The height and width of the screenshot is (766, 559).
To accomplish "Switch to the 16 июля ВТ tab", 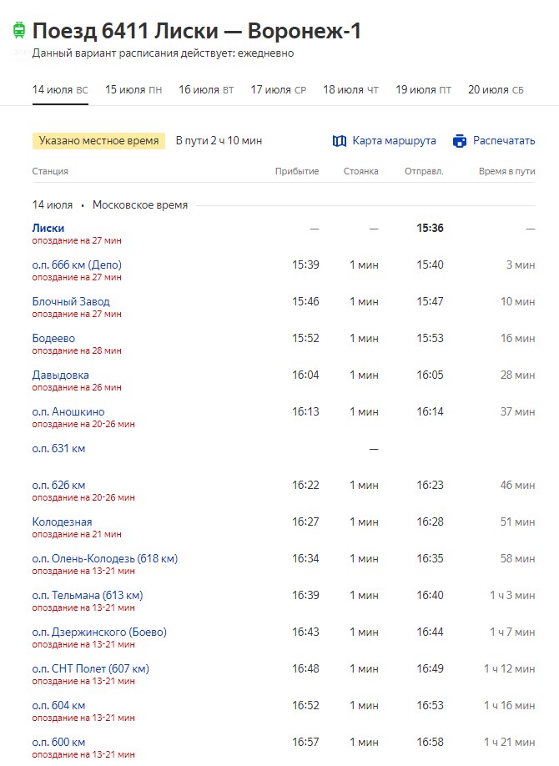I will 206,90.
